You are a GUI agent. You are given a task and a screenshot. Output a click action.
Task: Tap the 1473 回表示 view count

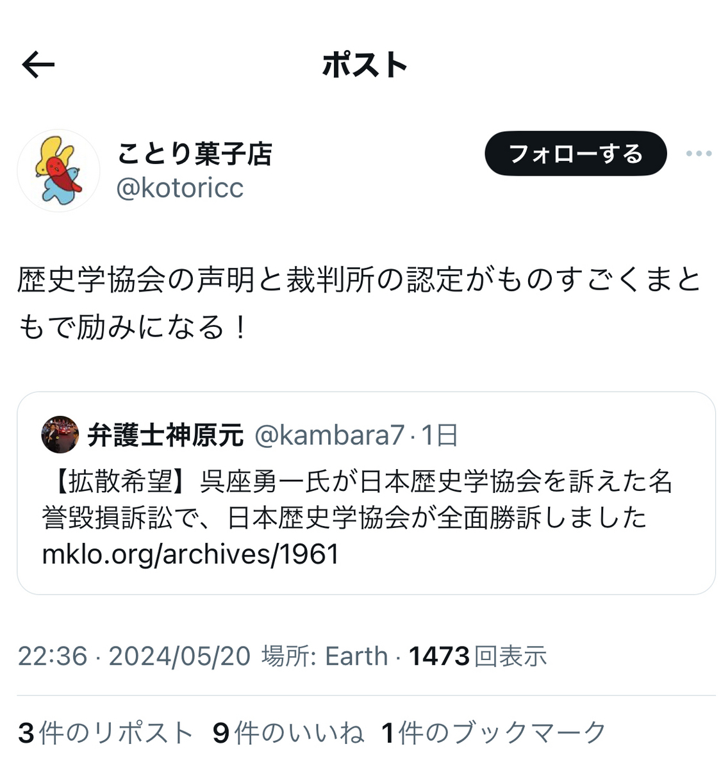point(478,656)
